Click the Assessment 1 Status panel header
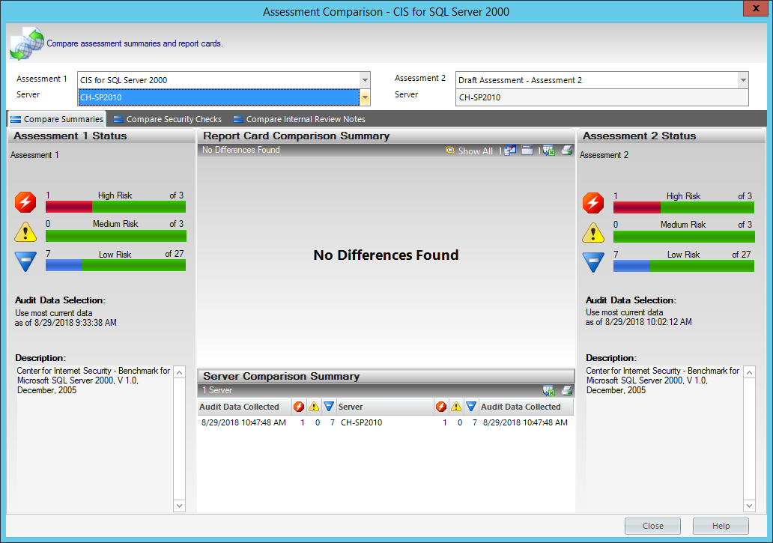This screenshot has height=543, width=773. click(102, 136)
